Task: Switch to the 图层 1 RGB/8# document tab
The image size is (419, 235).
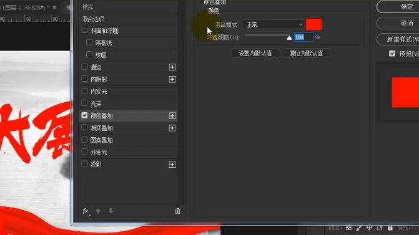Action: pyautogui.click(x=26, y=7)
